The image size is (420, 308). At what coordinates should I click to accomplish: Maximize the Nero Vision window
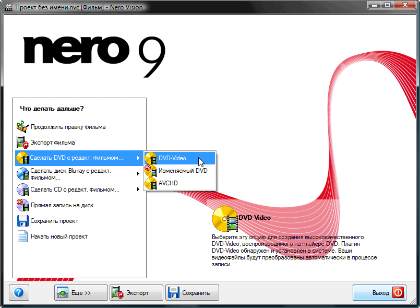coord(387,5)
